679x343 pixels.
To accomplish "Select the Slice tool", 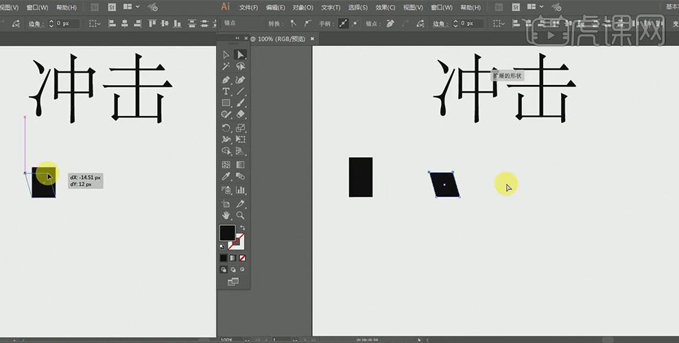I will coord(240,204).
